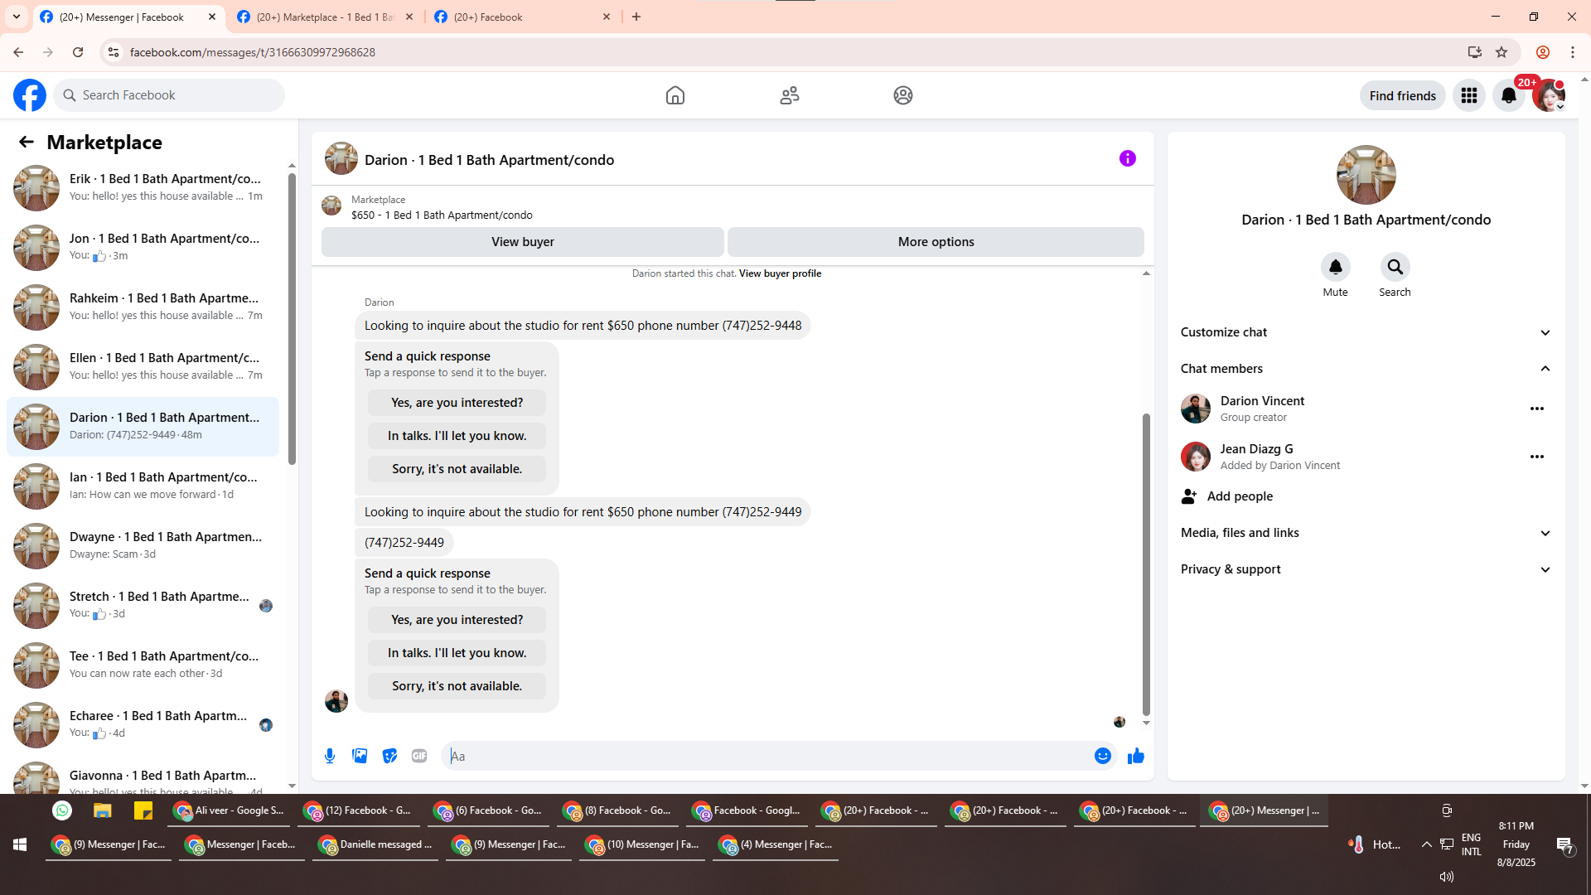Send quick reply 'Sorry, it's not available.'

click(457, 686)
